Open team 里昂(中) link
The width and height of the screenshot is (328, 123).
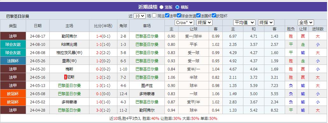click(x=69, y=61)
